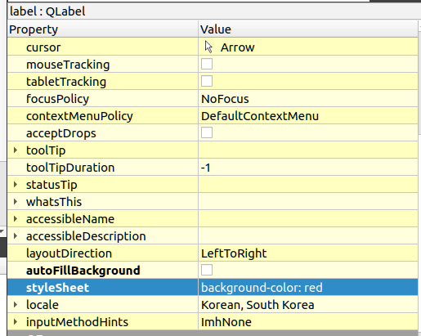Select the Arrow cursor value
The width and height of the screenshot is (421, 336).
point(238,47)
